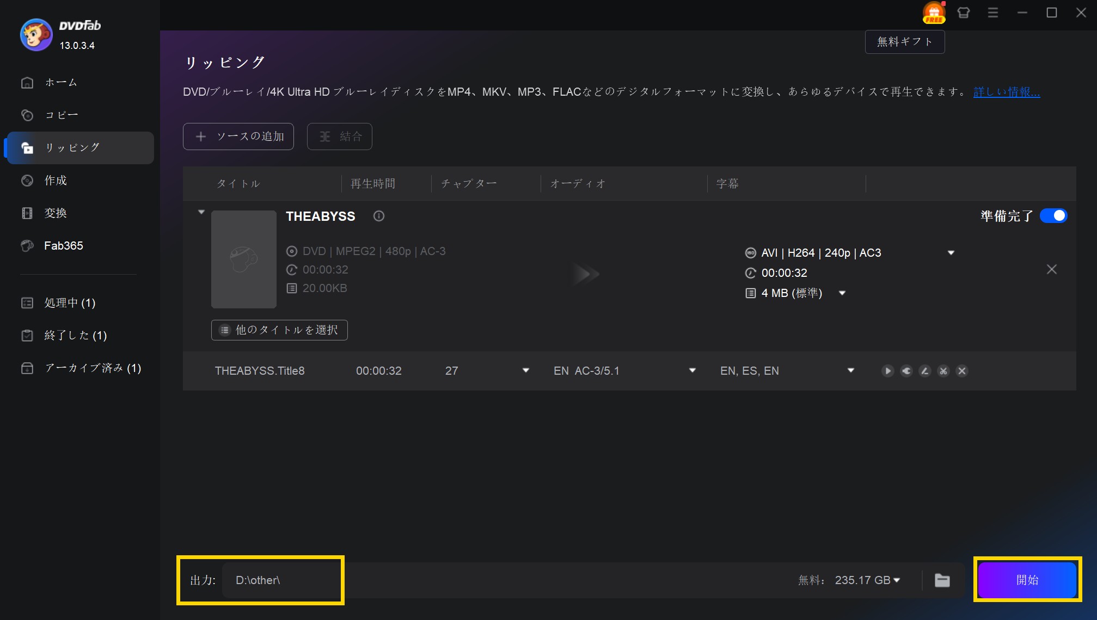Click 他のタイトルを選択 button
Viewport: 1097px width, 620px height.
click(279, 330)
